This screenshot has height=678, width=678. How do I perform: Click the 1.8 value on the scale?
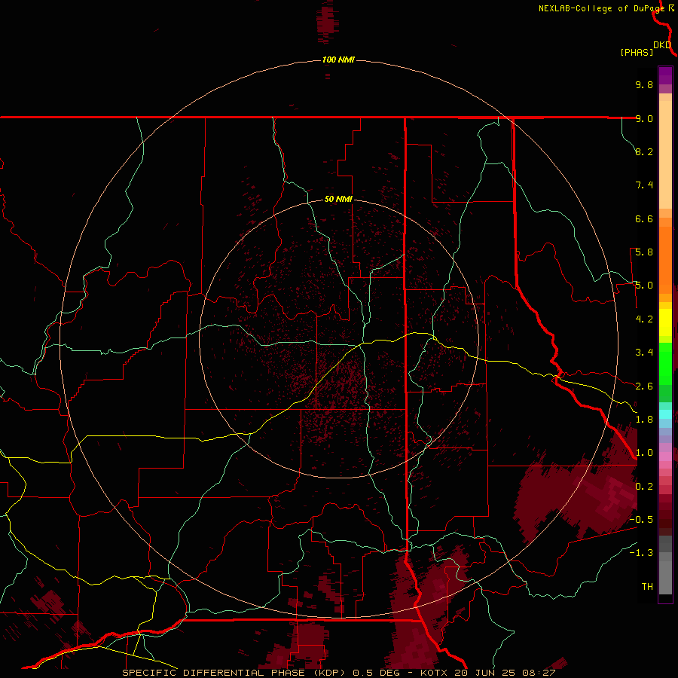coord(644,420)
